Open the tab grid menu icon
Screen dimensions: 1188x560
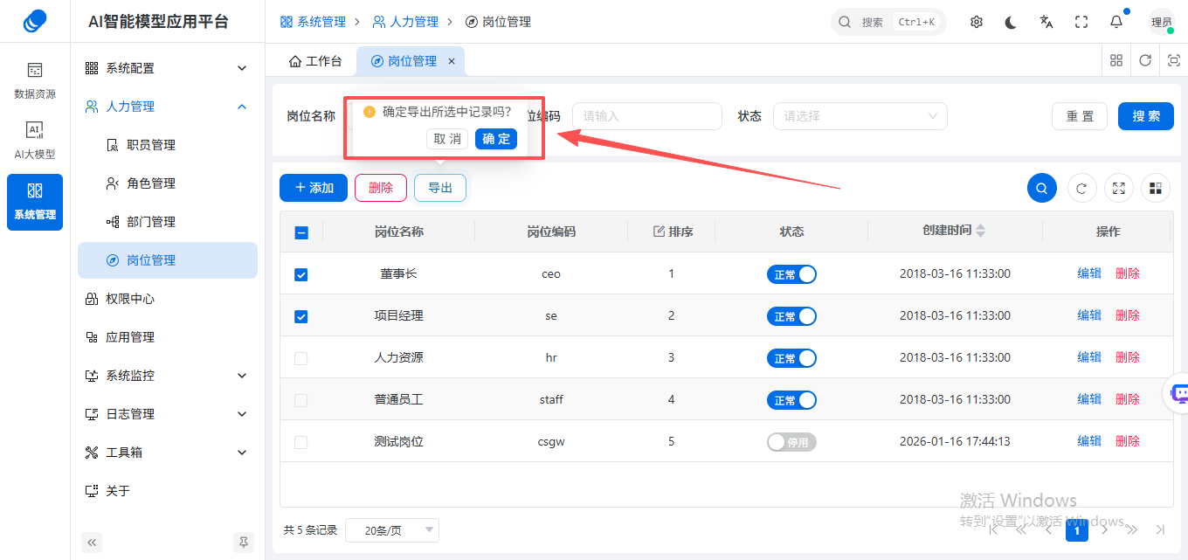click(1116, 60)
